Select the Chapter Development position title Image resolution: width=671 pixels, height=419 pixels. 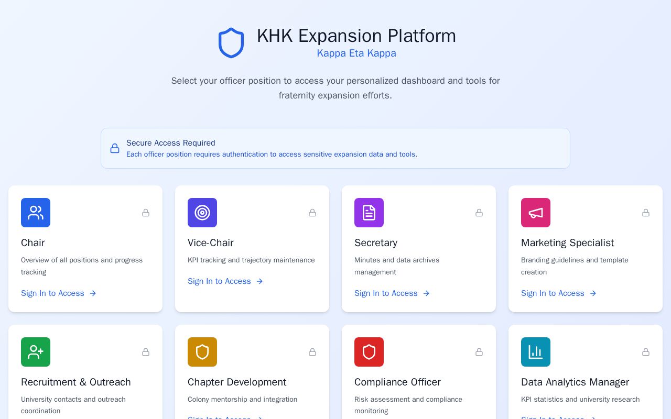(x=237, y=382)
